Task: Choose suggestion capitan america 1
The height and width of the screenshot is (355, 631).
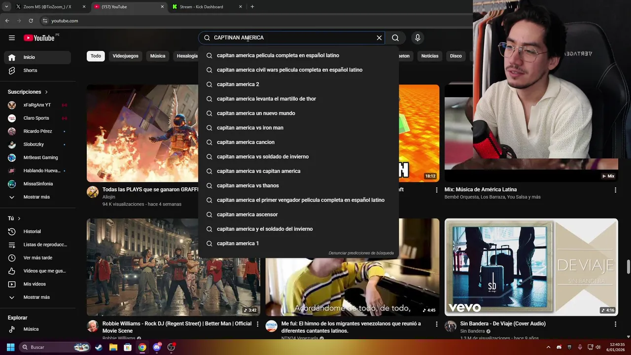Action: tap(298, 244)
